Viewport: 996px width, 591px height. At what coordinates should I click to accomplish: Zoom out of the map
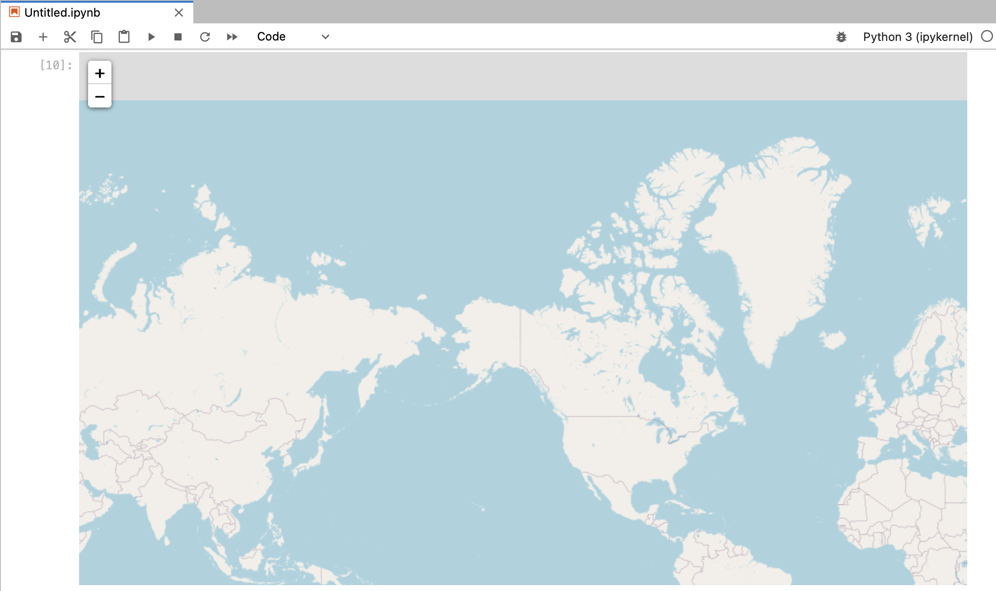coord(100,96)
